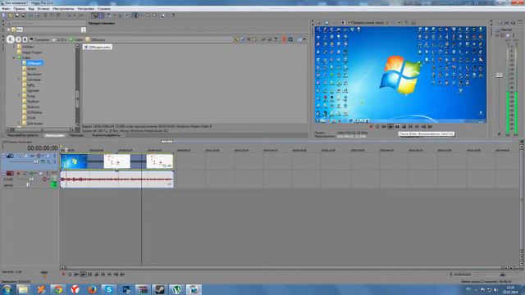This screenshot has height=295, width=525.
Task: Switch to the Видеоэффекты tab
Action: [106, 135]
